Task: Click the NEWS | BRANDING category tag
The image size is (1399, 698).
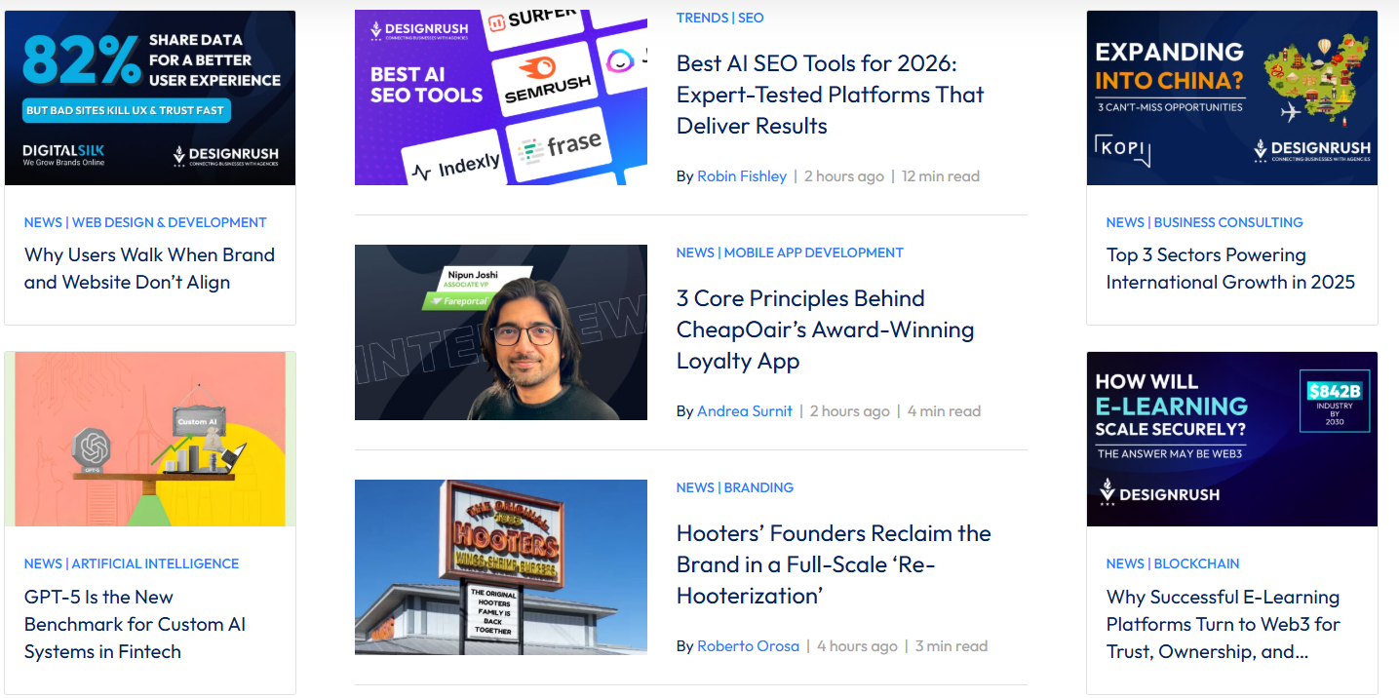Action: (735, 487)
